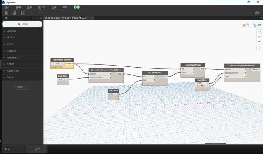Click the Zoom to fit icon
The height and width of the screenshot is (154, 263).
(x=259, y=32)
